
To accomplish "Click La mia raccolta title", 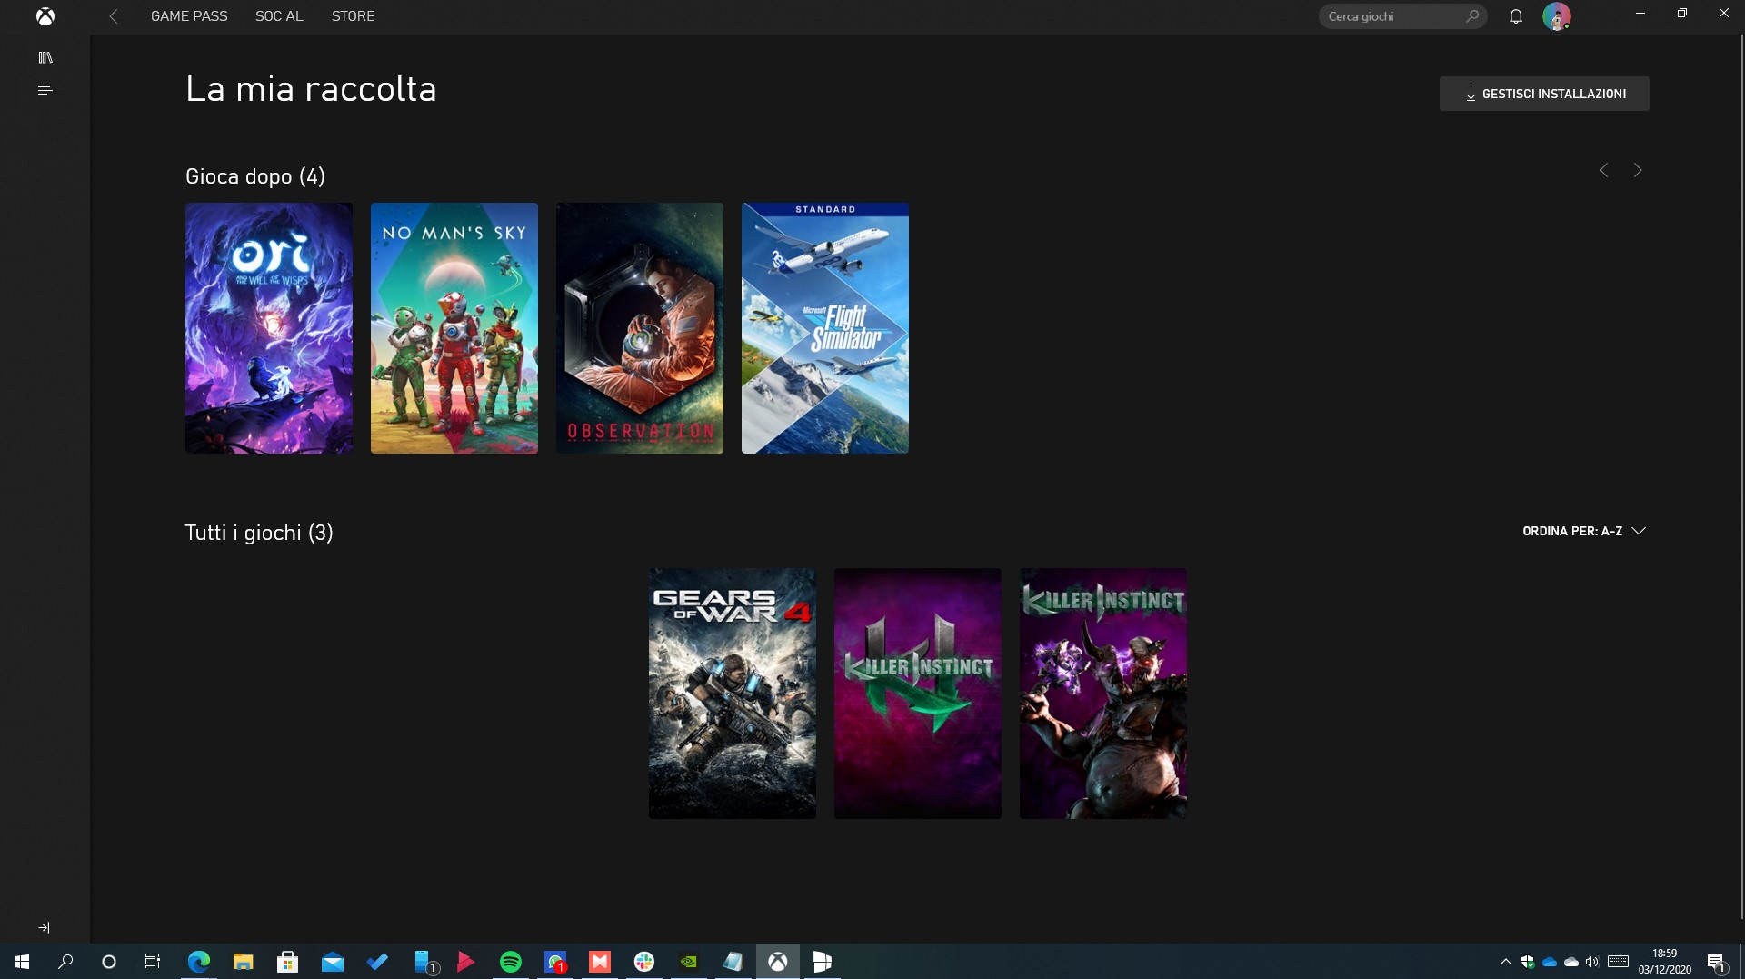I will click(311, 89).
